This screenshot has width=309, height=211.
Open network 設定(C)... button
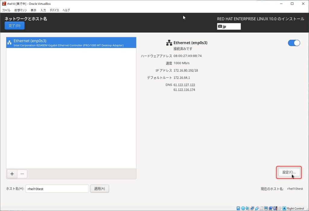(289, 172)
